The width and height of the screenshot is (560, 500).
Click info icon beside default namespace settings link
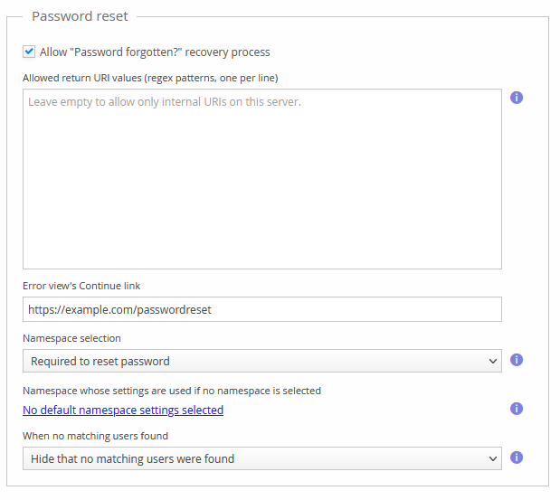(x=517, y=409)
